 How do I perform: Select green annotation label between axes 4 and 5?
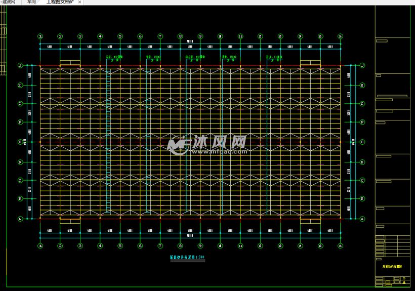(114, 57)
